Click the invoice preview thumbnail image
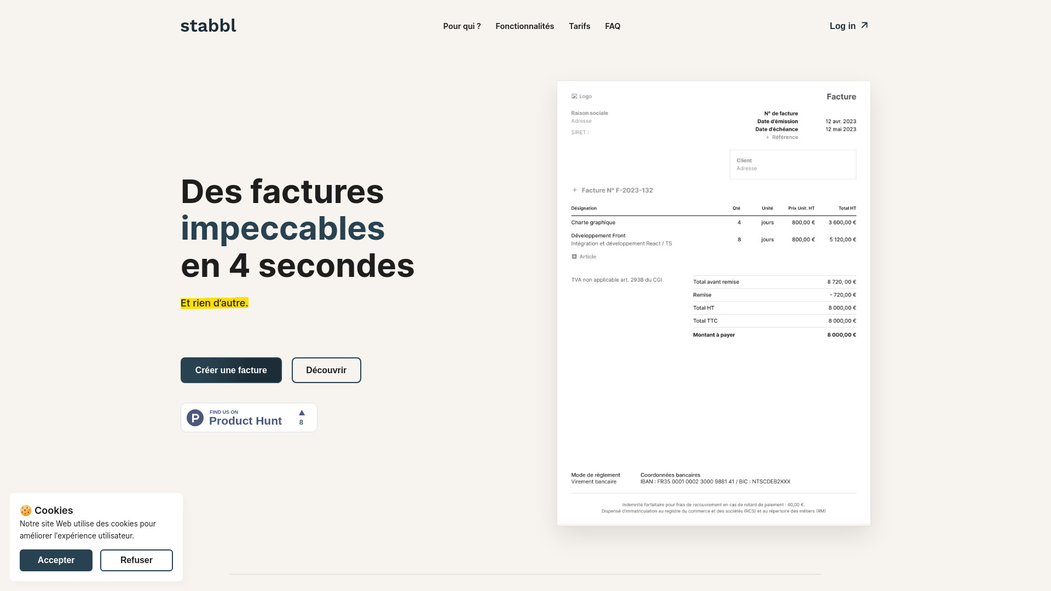This screenshot has height=591, width=1051. tap(713, 303)
